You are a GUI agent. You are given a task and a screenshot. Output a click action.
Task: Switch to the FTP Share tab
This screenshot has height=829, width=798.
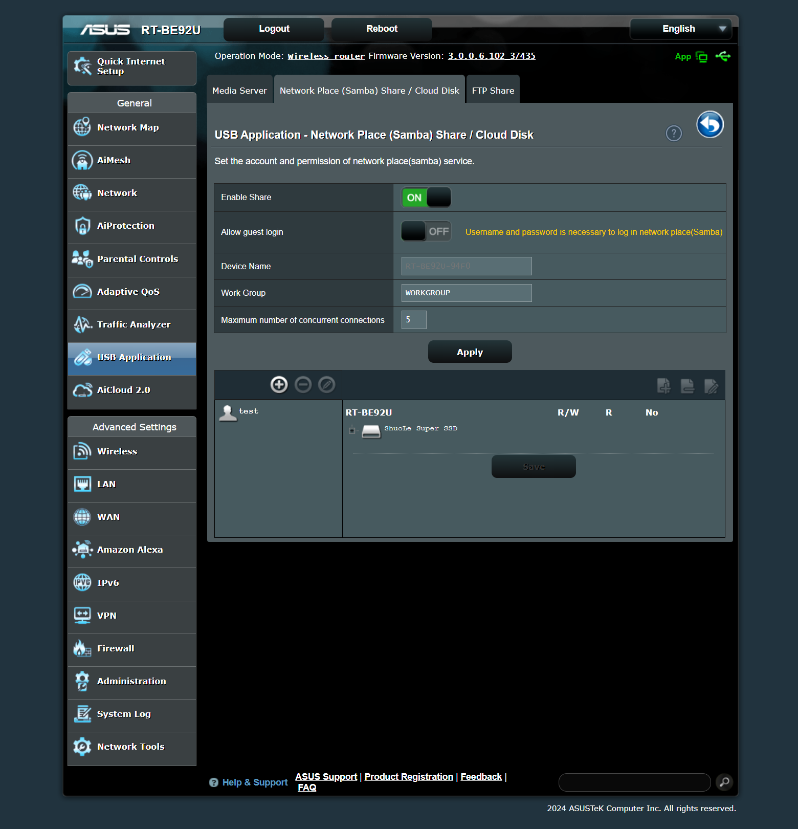point(493,90)
